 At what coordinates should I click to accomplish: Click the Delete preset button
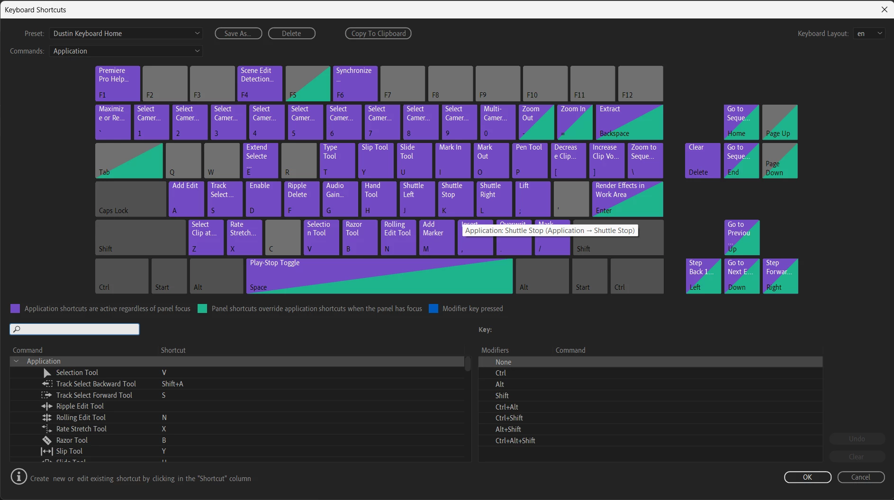coord(291,34)
